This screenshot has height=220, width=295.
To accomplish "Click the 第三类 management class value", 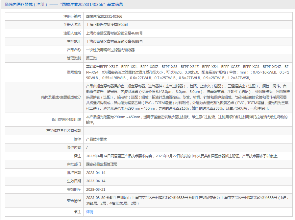I will (x=91, y=58).
